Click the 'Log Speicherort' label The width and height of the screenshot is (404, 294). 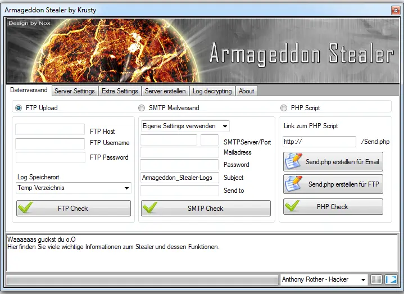tap(38, 177)
